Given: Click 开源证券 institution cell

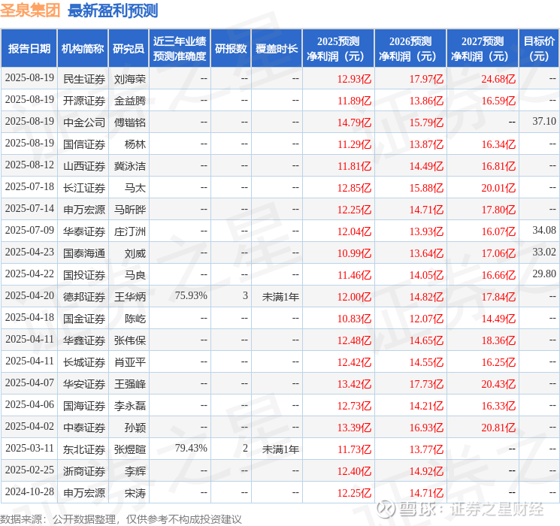Looking at the screenshot, I should (x=84, y=101).
